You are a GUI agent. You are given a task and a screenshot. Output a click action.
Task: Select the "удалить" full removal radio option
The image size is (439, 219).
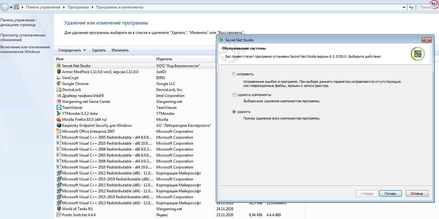(x=234, y=112)
